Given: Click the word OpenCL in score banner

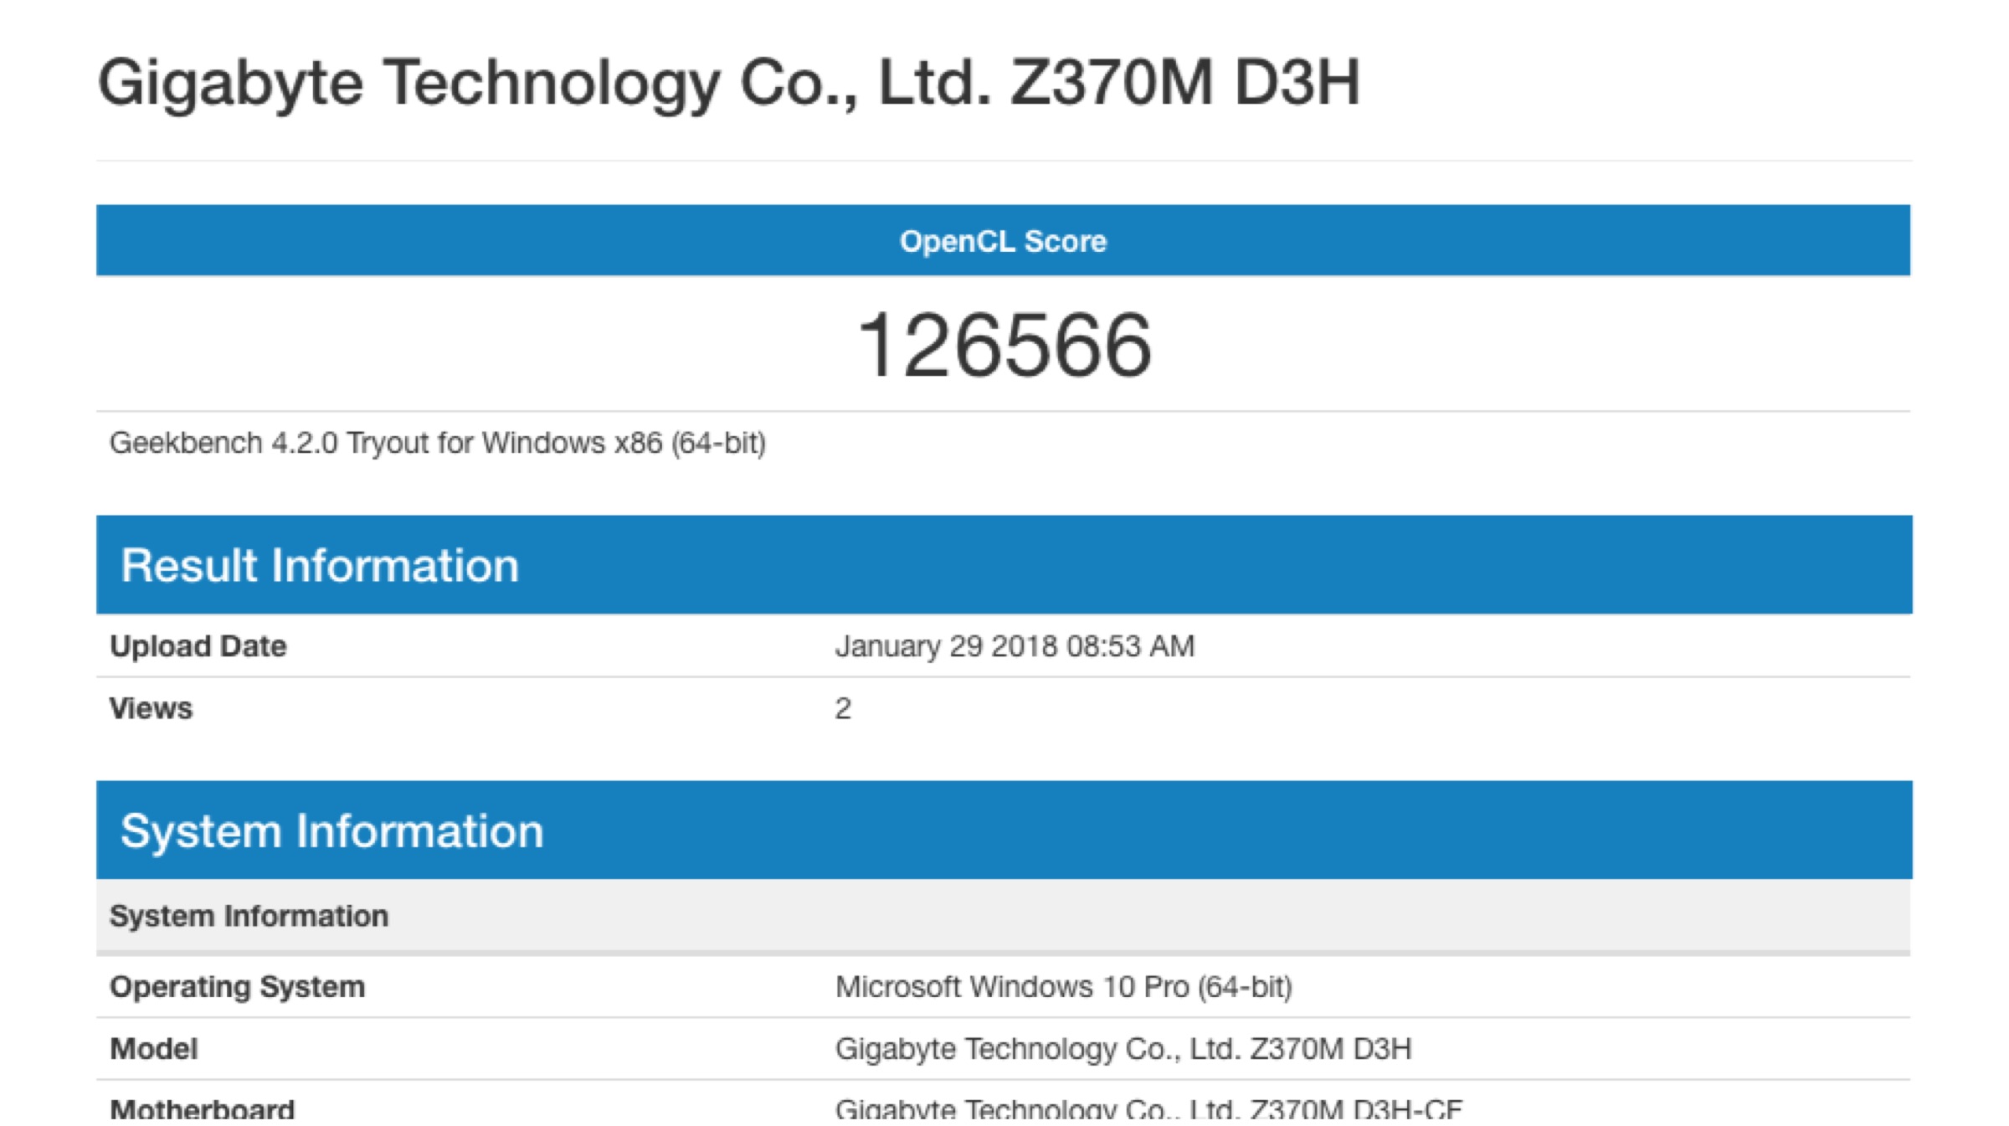Looking at the screenshot, I should click(x=957, y=241).
